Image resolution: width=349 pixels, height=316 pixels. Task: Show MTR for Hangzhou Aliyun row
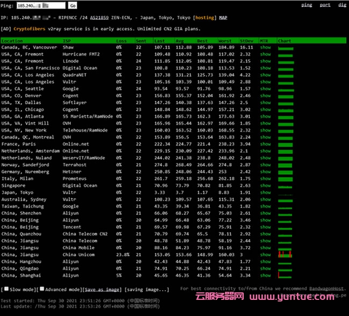point(265,261)
